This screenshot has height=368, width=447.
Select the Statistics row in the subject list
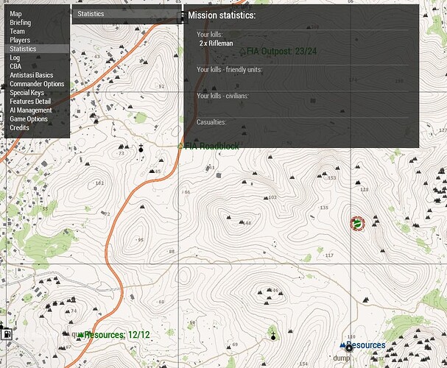(127, 14)
